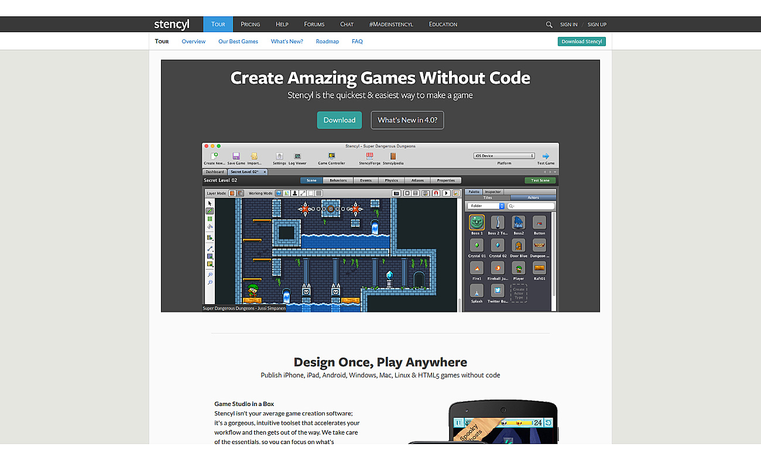Select the Boss2 actor icon

(x=519, y=222)
